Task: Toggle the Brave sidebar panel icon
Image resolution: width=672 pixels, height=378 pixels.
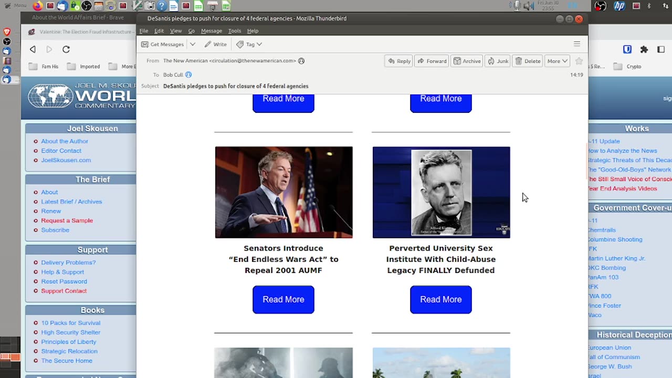Action: [660, 49]
